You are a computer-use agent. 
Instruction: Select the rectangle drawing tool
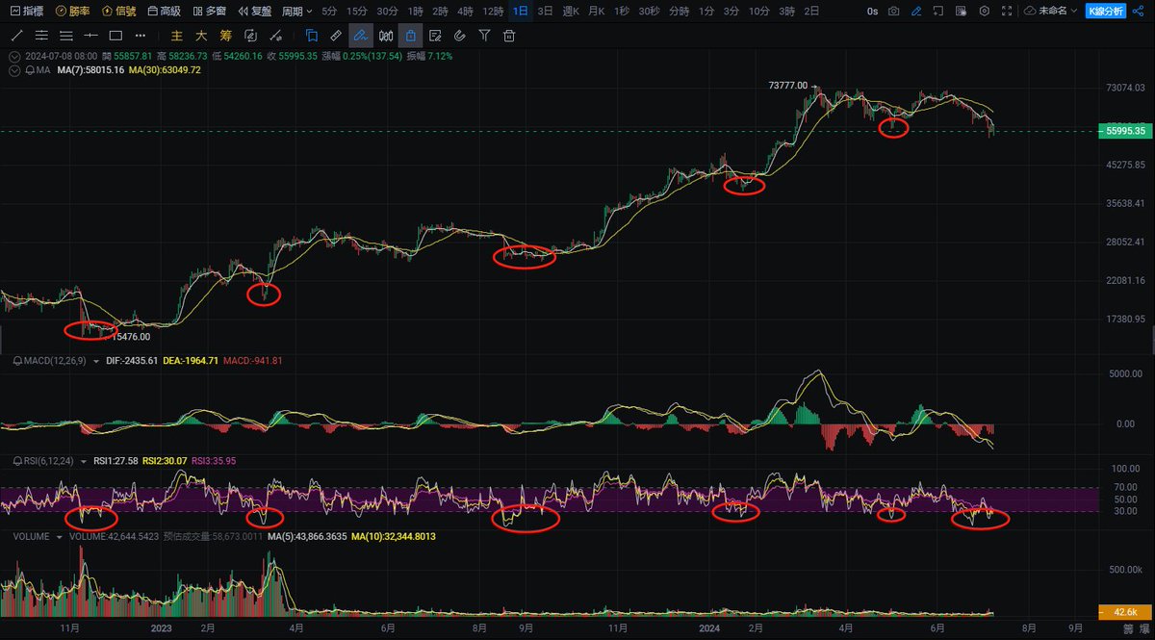(115, 36)
